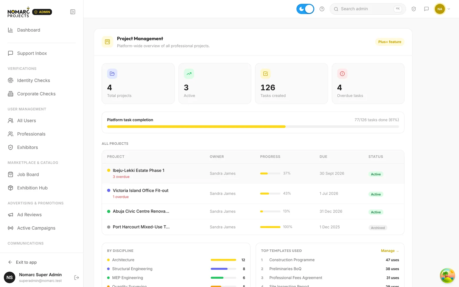Select Construction Programme template

(292, 260)
